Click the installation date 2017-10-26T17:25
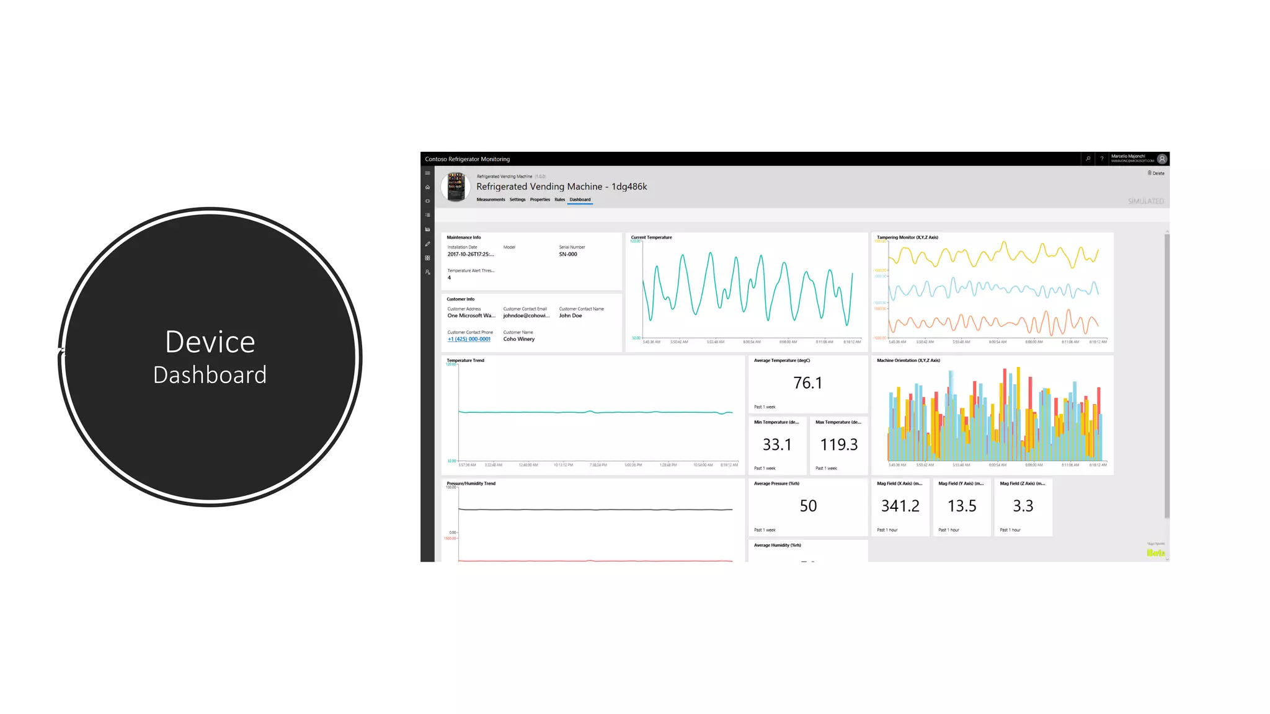Viewport: 1270px width, 714px height. [471, 254]
